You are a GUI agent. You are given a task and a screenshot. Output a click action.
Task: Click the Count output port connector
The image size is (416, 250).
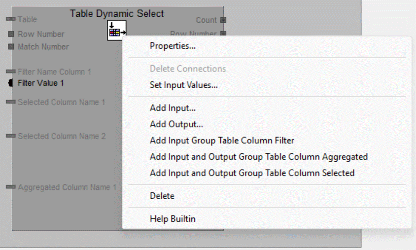(x=223, y=20)
